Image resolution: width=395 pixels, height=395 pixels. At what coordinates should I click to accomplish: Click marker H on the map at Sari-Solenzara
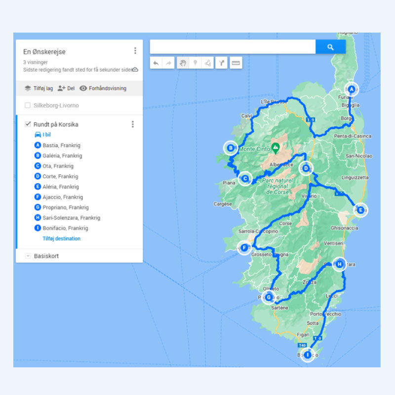[x=339, y=264]
